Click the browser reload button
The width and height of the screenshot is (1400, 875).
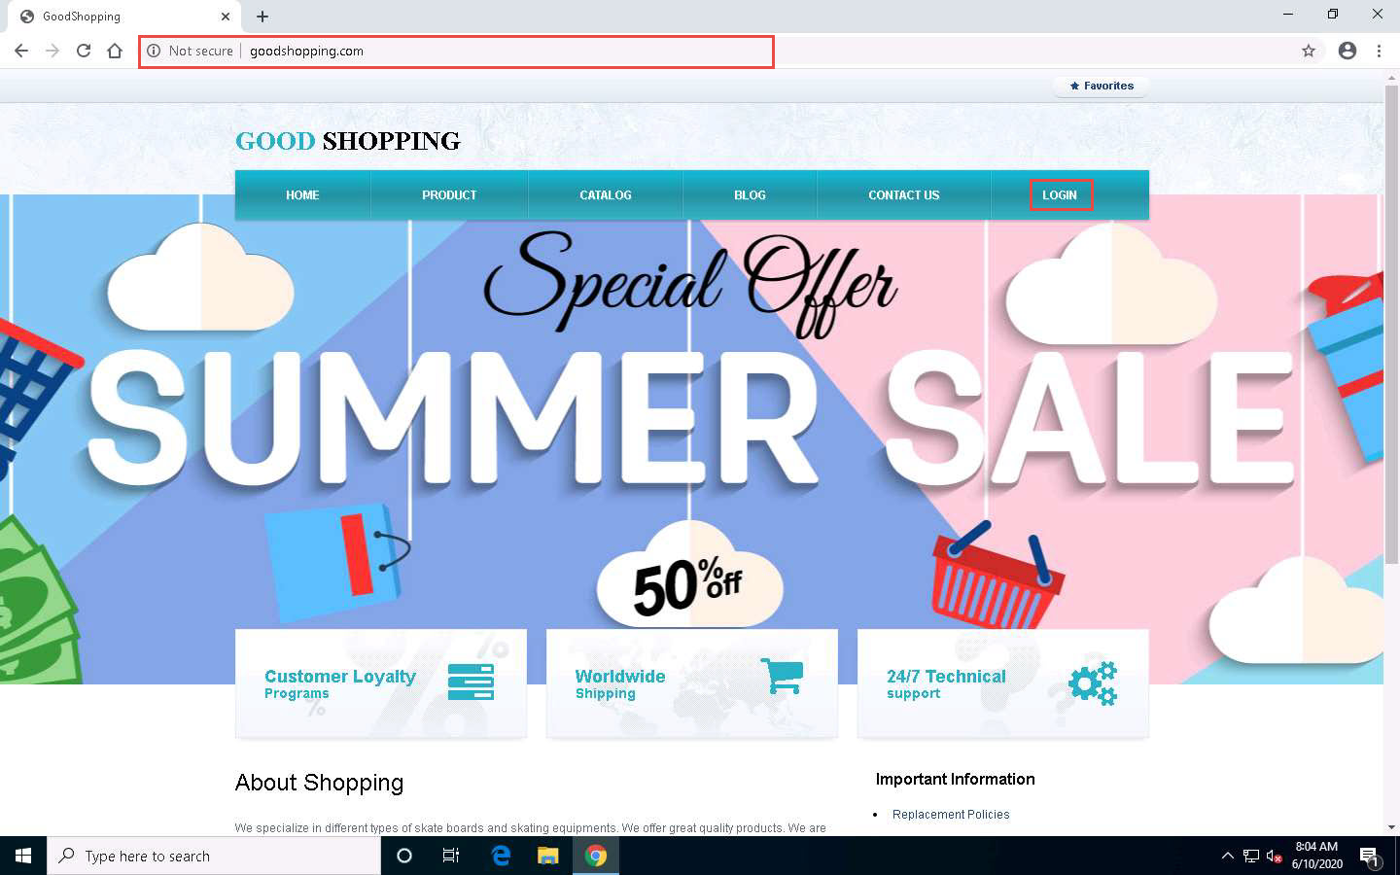pyautogui.click(x=84, y=51)
